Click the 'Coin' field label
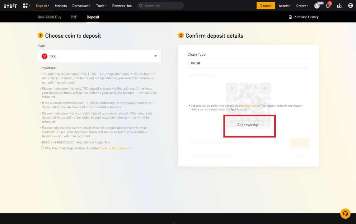Viewport: 356px width, 224px height. pyautogui.click(x=41, y=46)
